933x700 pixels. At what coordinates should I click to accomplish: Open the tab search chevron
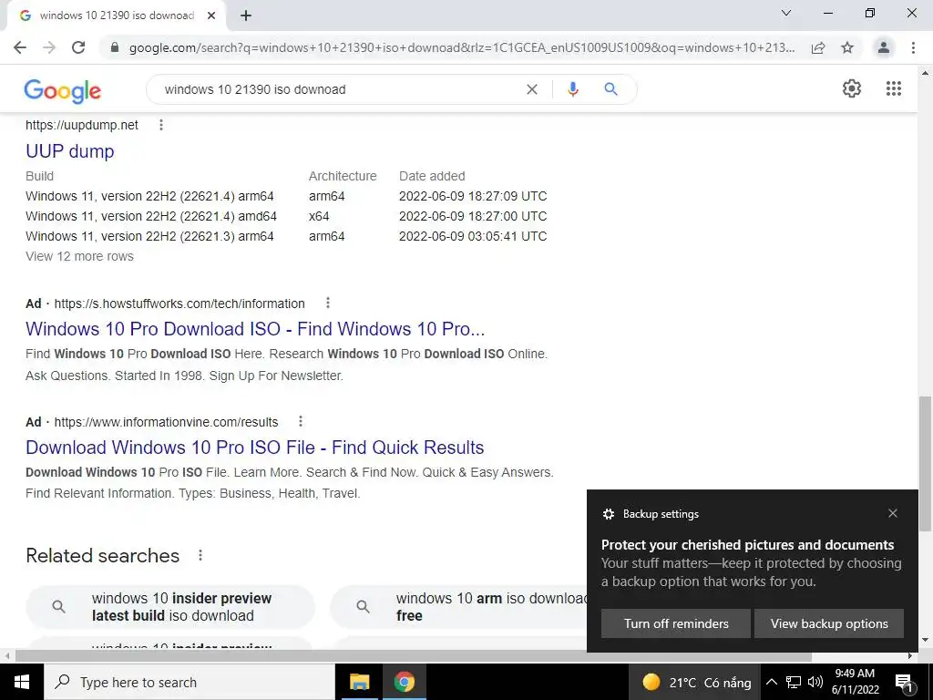click(786, 13)
